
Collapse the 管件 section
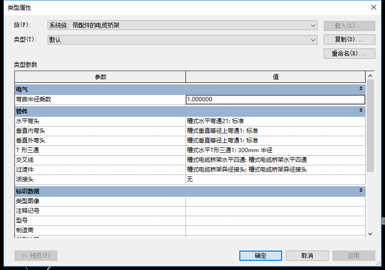coord(361,110)
